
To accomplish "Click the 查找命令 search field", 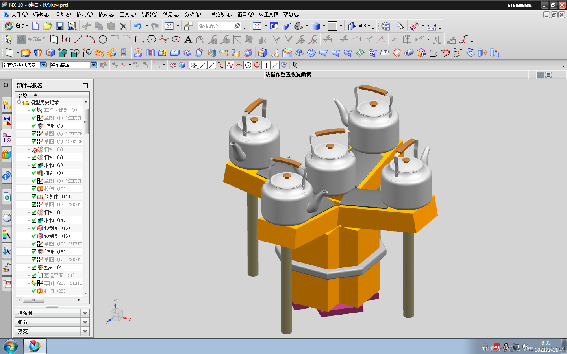I will (x=219, y=26).
